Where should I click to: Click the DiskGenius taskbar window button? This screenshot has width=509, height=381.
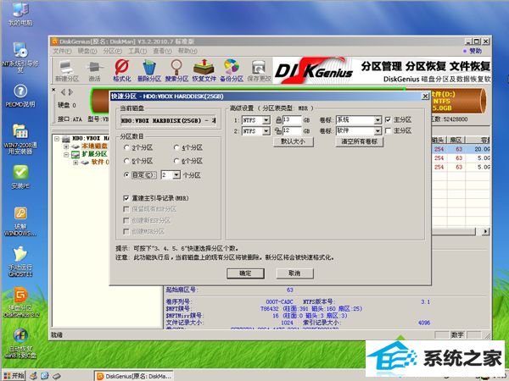[134, 376]
